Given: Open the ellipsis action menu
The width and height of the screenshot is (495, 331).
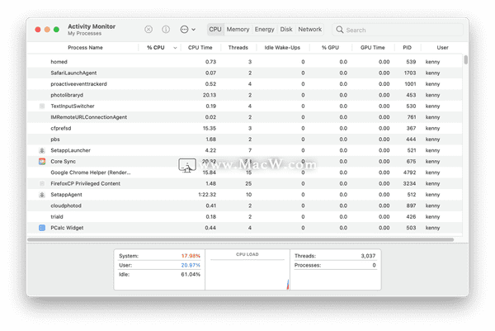Looking at the screenshot, I should coord(187,30).
